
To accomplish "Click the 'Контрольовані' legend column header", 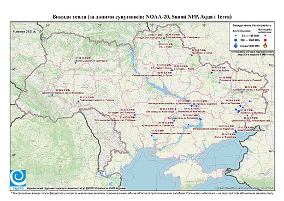I will pyautogui.click(x=242, y=31).
